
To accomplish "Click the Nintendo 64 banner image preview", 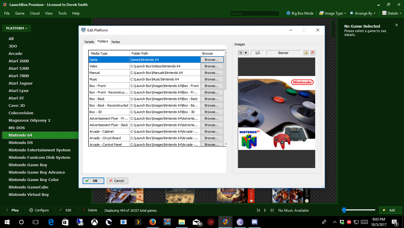I will 276,113.
